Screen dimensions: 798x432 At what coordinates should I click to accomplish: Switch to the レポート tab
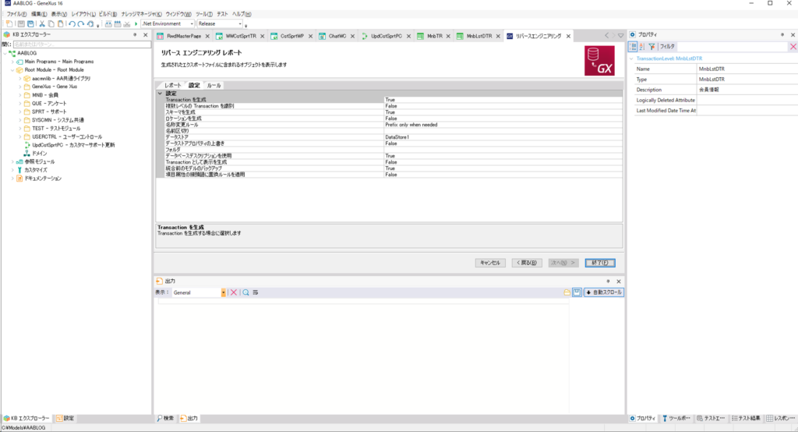click(172, 86)
